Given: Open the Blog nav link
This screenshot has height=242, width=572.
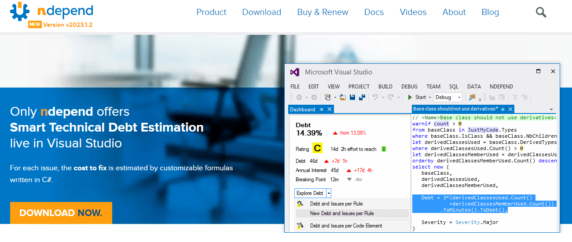Looking at the screenshot, I should pyautogui.click(x=490, y=12).
